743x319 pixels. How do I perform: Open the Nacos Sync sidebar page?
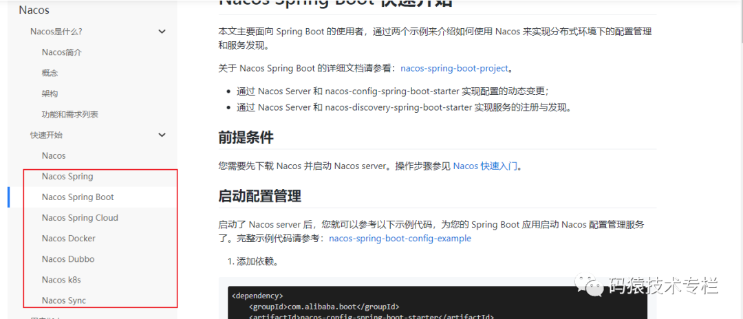point(64,300)
